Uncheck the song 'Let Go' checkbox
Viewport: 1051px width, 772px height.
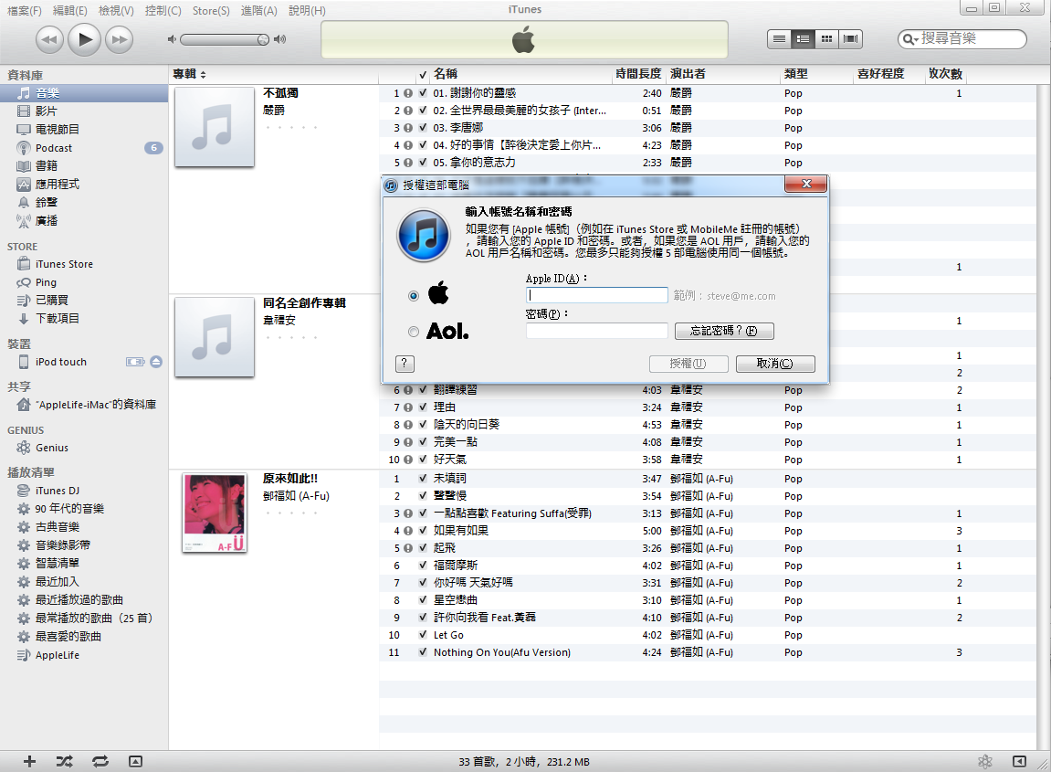coord(422,635)
